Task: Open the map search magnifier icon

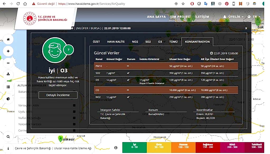Action: click(x=8, y=137)
